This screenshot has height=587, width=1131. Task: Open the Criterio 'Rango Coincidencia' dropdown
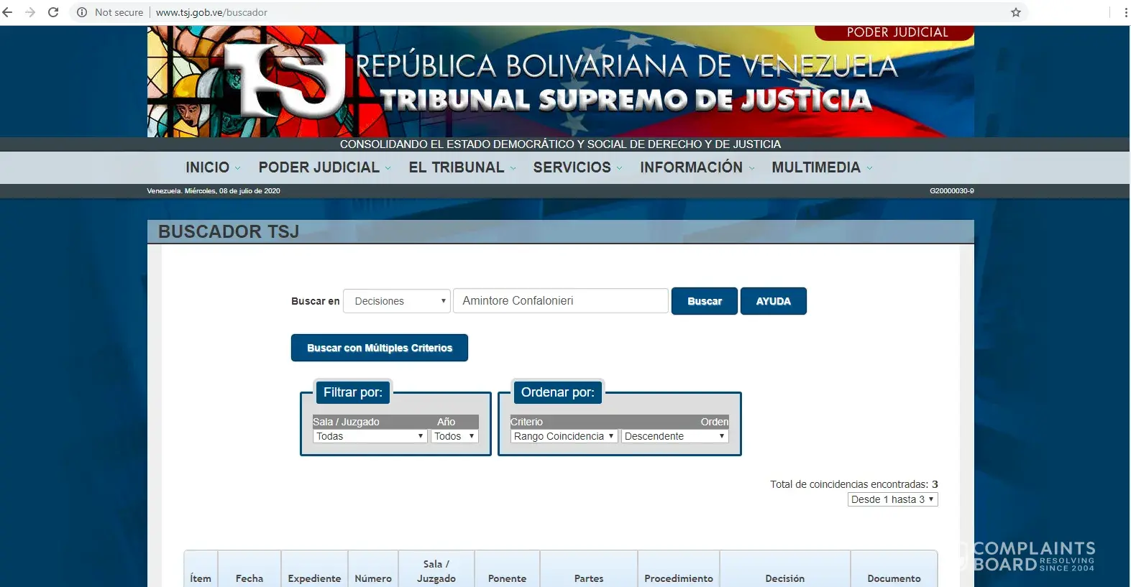[564, 436]
